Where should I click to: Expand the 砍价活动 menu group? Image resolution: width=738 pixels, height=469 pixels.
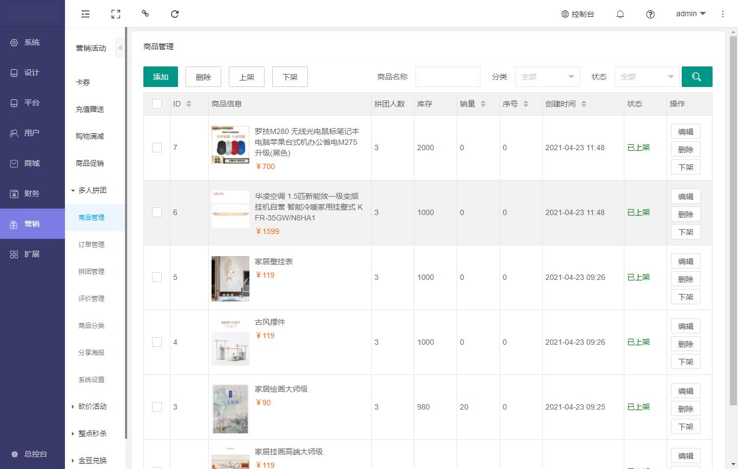point(92,406)
